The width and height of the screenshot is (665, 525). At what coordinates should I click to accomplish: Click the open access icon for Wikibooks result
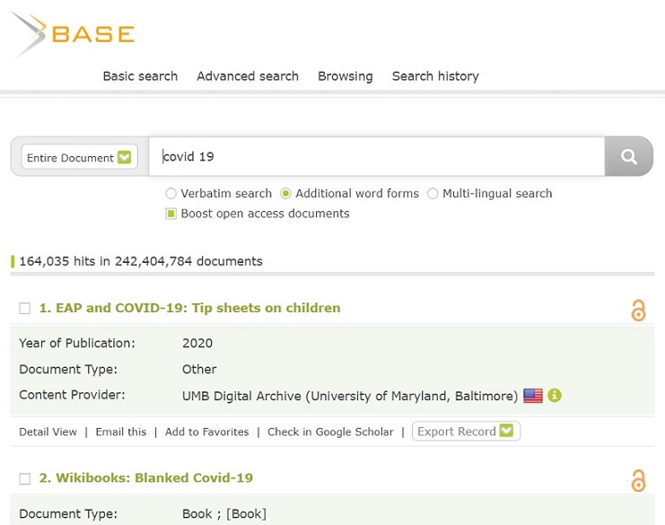tap(638, 480)
